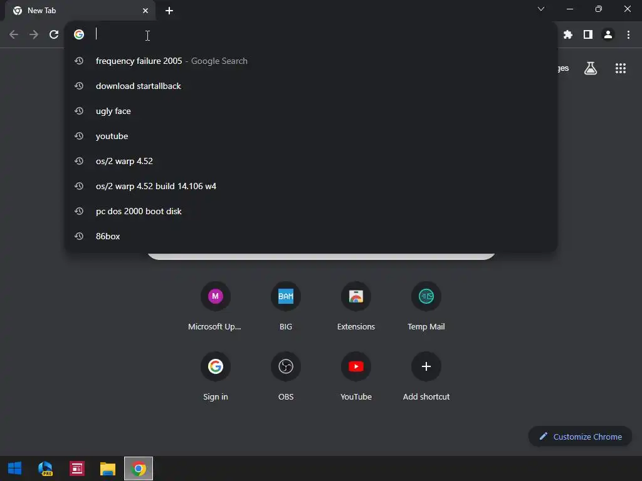Choose suggestion 'os/2 warp 4.52'
642x481 pixels.
[x=311, y=161]
